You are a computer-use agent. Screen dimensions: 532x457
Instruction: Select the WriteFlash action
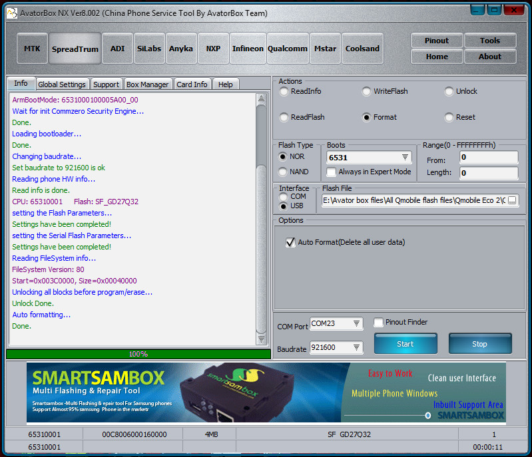point(385,91)
